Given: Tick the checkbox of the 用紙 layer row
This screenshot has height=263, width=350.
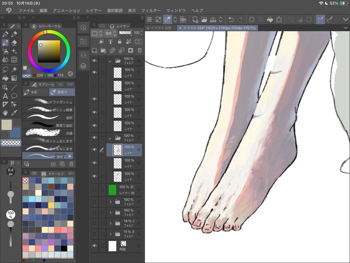Looking at the screenshot, I should tap(102, 246).
